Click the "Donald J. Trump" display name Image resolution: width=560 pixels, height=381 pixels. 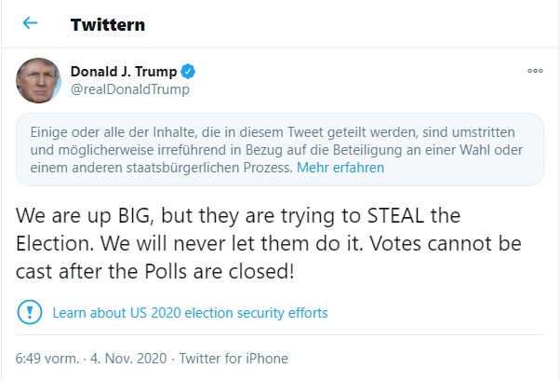point(124,71)
